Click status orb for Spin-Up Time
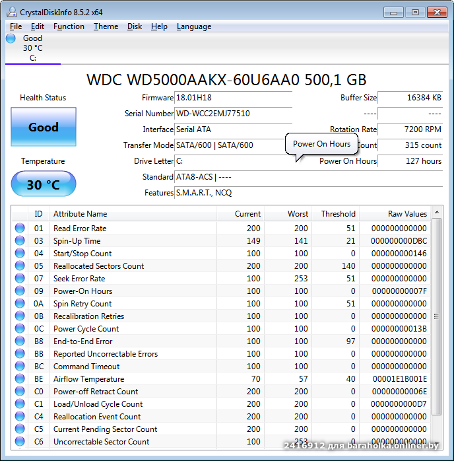The width and height of the screenshot is (454, 461). (x=20, y=240)
